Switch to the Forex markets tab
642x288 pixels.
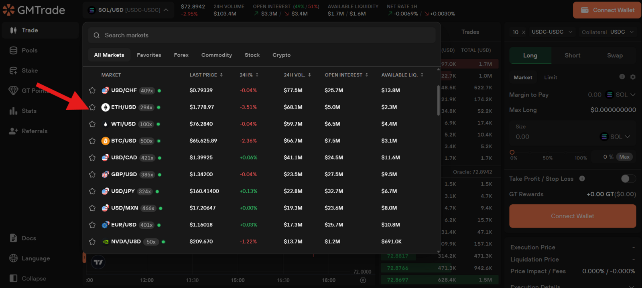[x=181, y=55]
